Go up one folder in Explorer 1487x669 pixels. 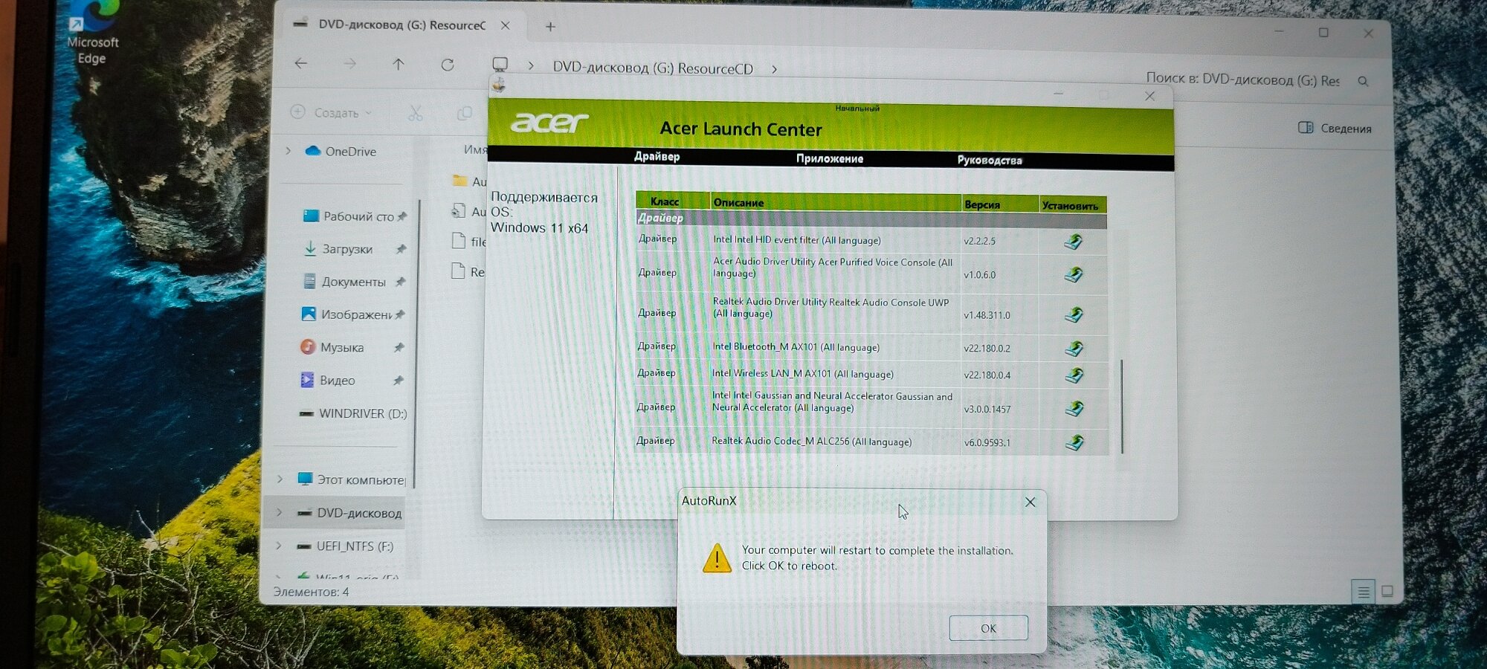[399, 64]
